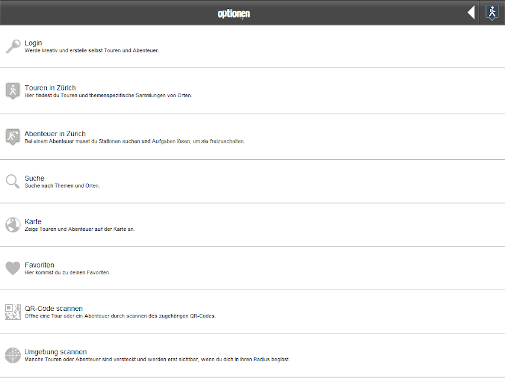505x379 pixels.
Task: Go to Favoriten list
Action: tap(252, 268)
